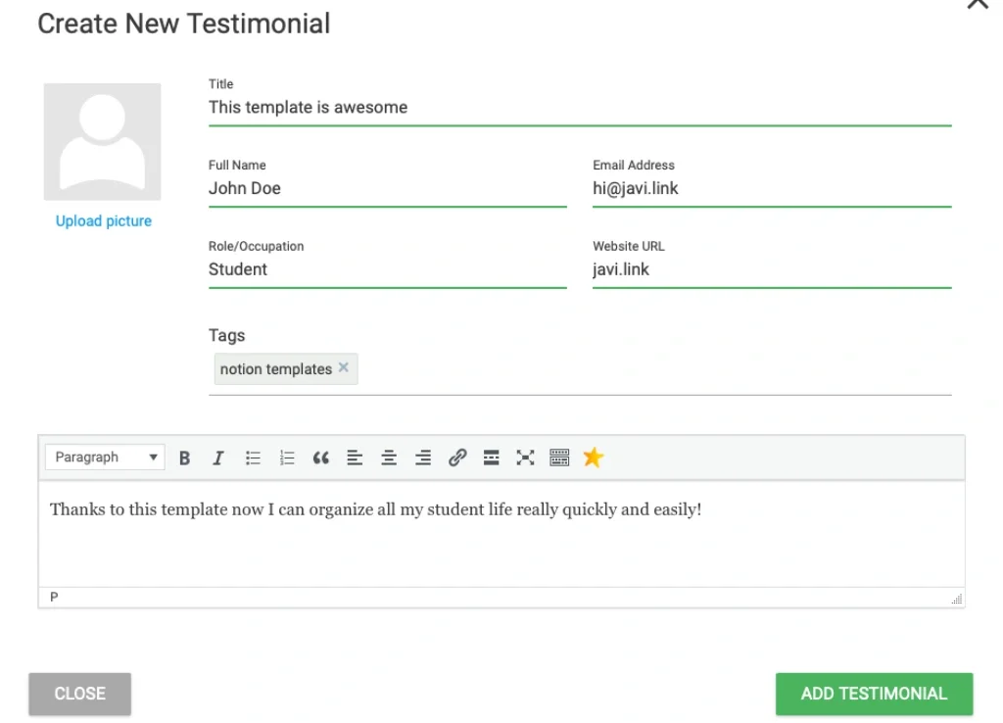Viewport: 1003px width, 723px height.
Task: Align testimonial text to the right
Action: (x=422, y=457)
